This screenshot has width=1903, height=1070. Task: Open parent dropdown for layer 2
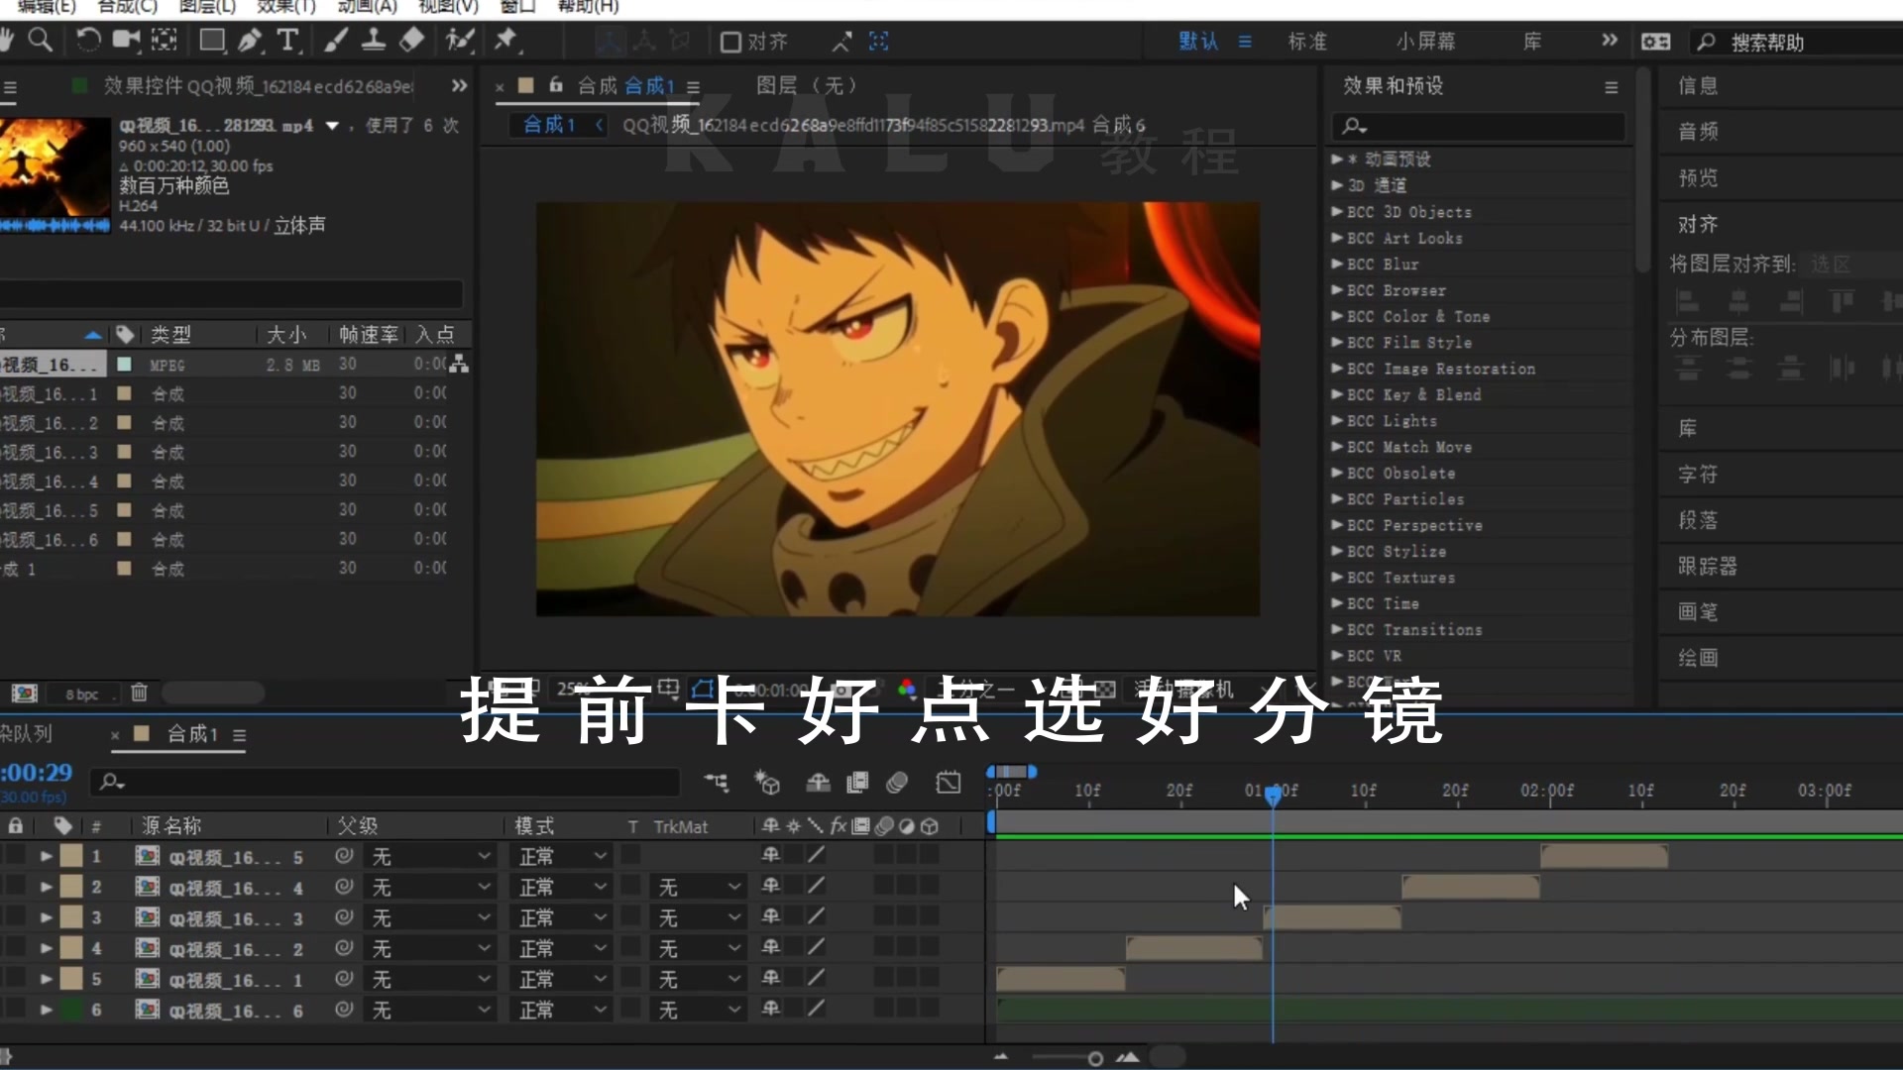coord(429,887)
